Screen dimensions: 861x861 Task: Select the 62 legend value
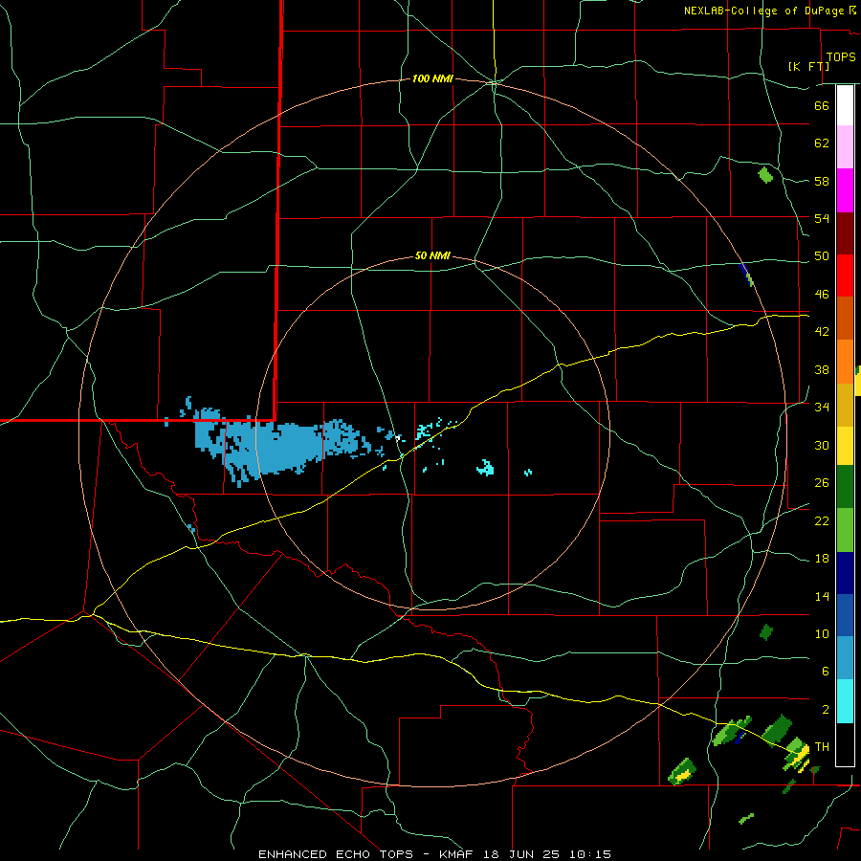(x=822, y=143)
